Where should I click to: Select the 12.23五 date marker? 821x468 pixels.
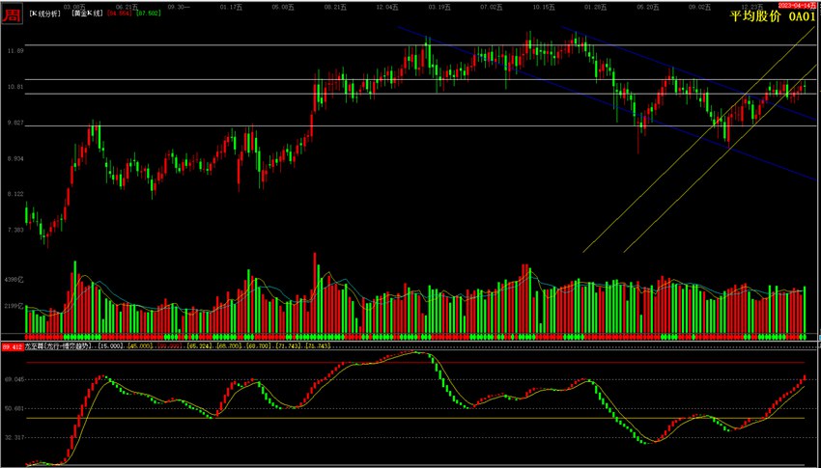752,7
